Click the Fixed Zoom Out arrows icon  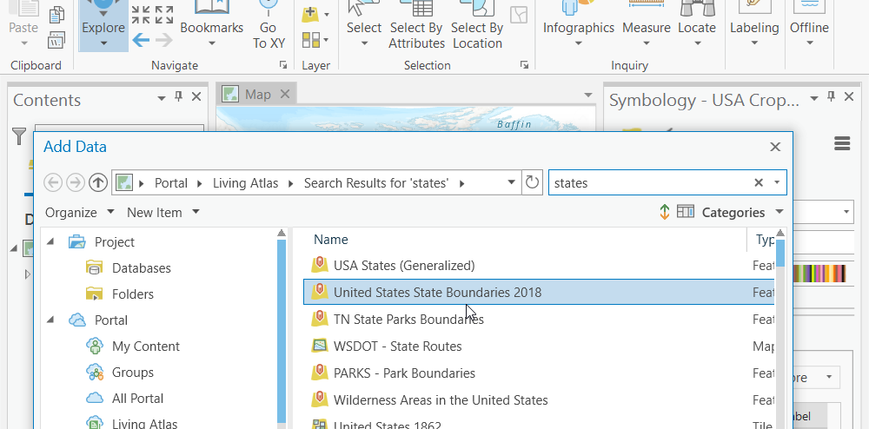164,15
